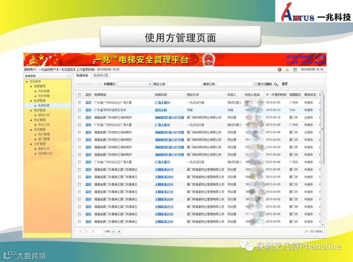Open 物业公司 in the sidebar
This screenshot has height=262, width=353.
44,125
